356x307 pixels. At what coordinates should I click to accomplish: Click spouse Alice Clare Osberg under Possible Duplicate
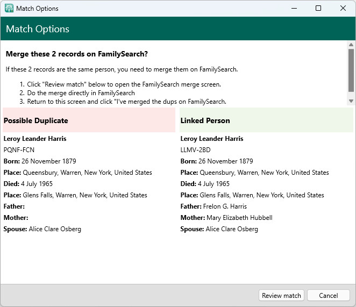tap(55, 229)
